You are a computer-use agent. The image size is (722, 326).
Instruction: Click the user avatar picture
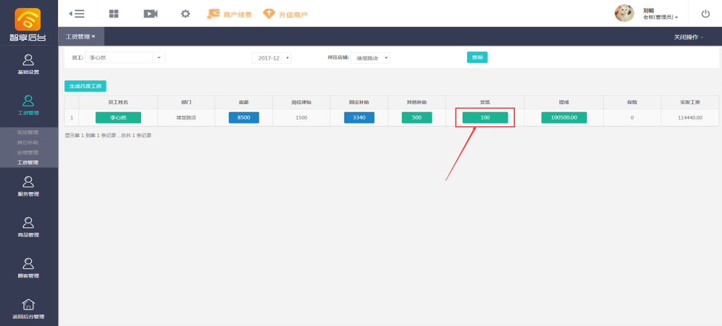(624, 13)
